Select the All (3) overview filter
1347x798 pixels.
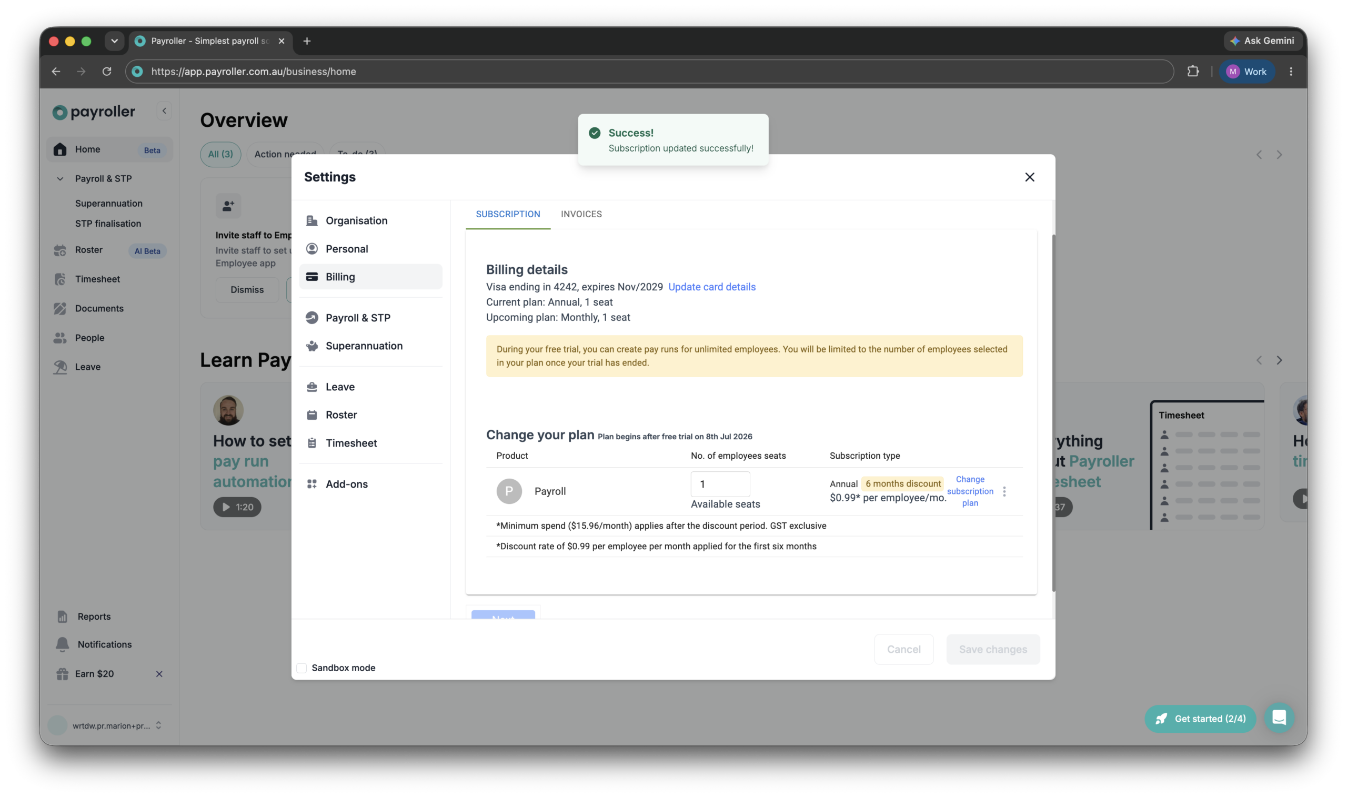[x=220, y=154]
